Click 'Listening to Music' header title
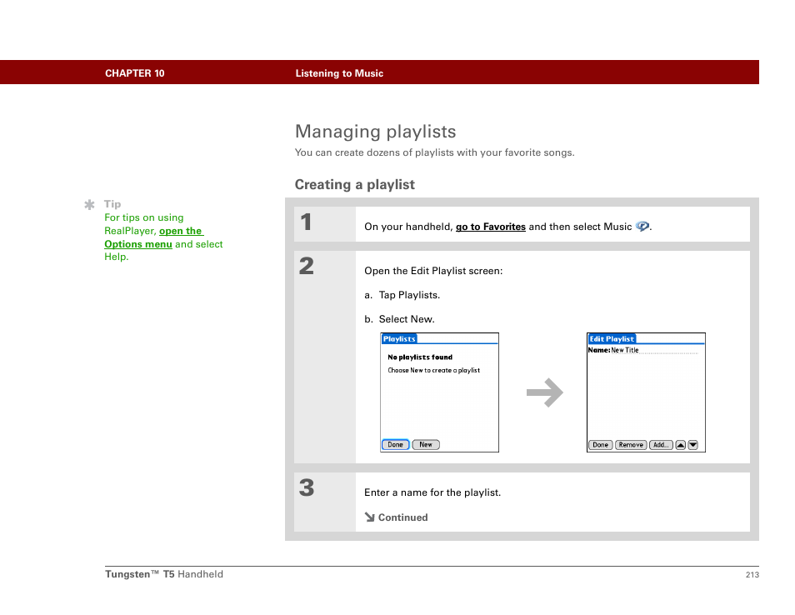 339,73
